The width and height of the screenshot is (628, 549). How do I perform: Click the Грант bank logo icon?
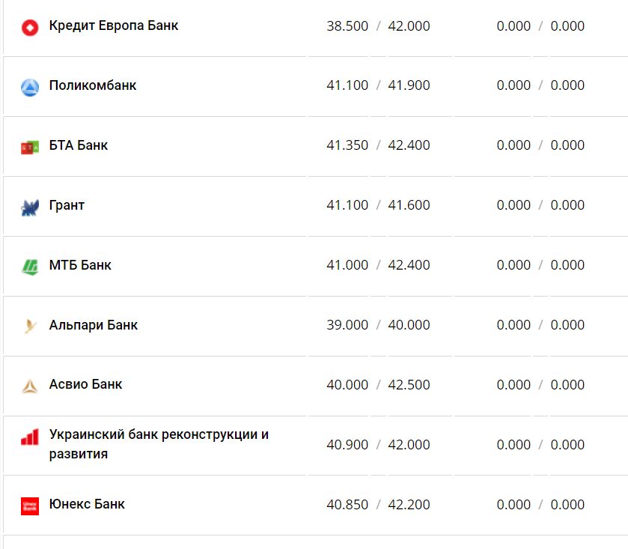click(x=30, y=207)
